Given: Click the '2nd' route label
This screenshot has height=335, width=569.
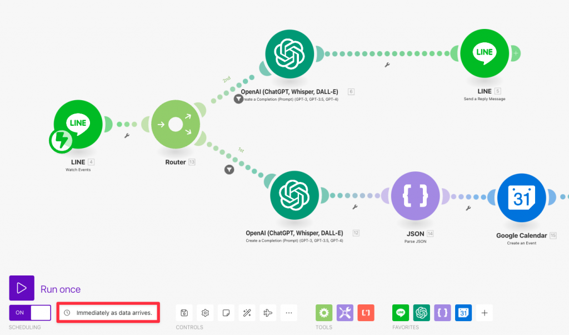Looking at the screenshot, I should [x=227, y=80].
